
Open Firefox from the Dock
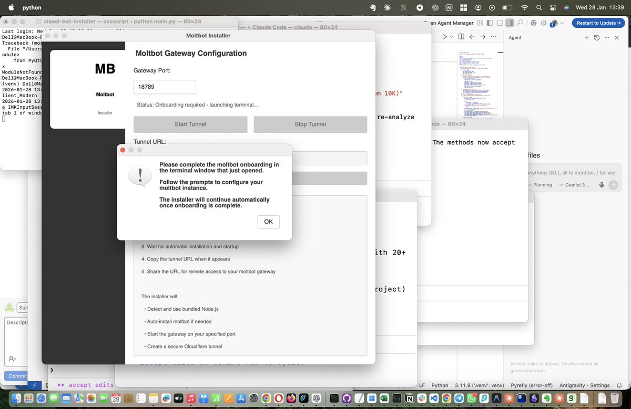(291, 398)
